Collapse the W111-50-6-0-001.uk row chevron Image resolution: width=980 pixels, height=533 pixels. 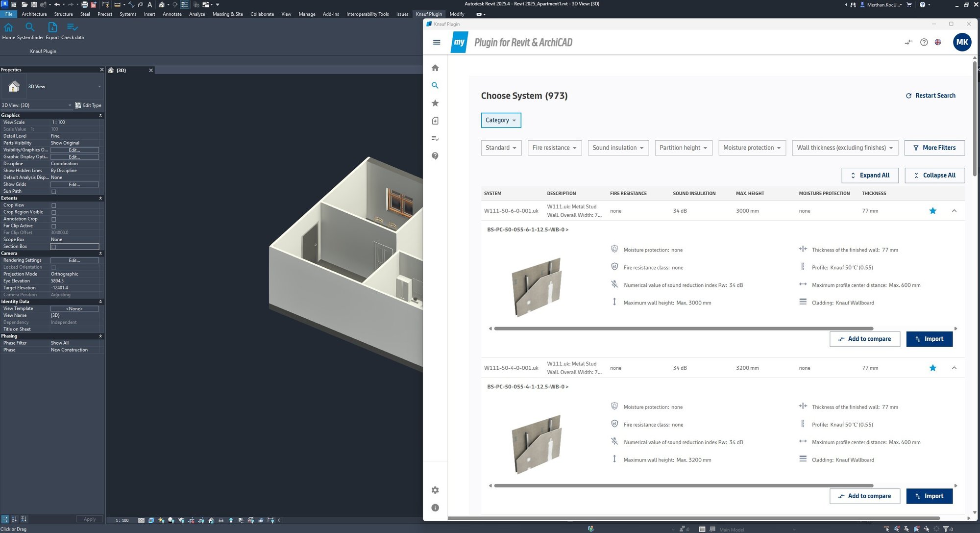[x=954, y=211]
